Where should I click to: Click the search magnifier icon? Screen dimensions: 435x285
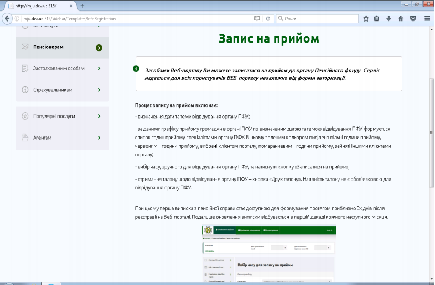click(x=281, y=18)
